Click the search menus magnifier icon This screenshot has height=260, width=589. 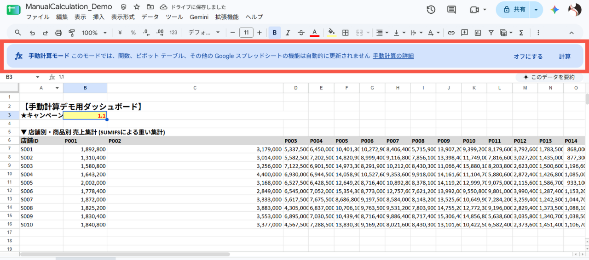point(18,33)
